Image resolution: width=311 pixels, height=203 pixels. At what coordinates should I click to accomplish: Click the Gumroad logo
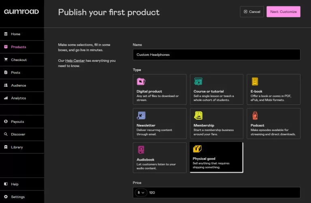[x=21, y=12]
